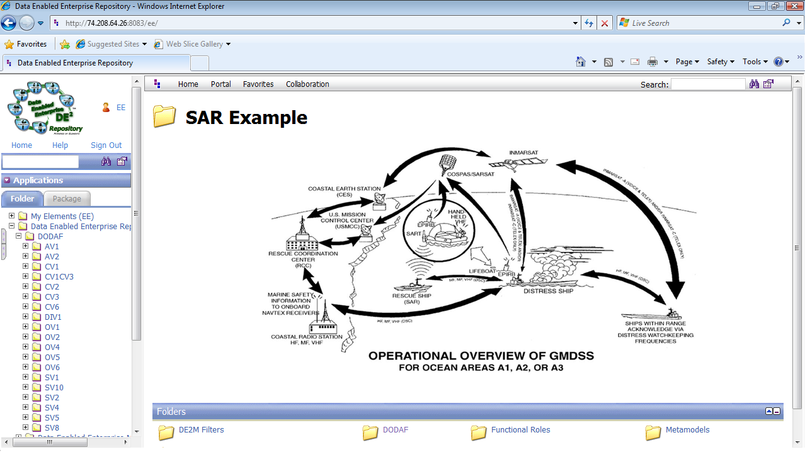Screen dimensions: 805x452
Task: Expand the OV4 folder node
Action: tap(26, 347)
